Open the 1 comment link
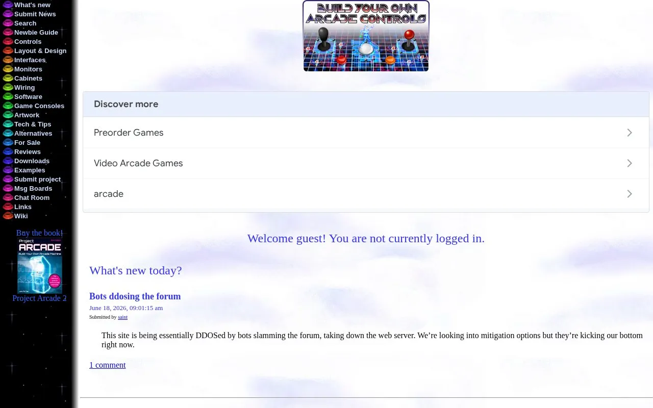Screen dimensions: 653x408 (x=107, y=365)
